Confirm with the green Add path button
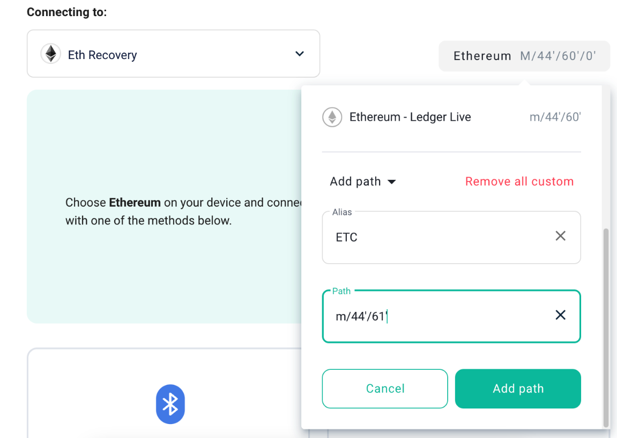 (518, 389)
